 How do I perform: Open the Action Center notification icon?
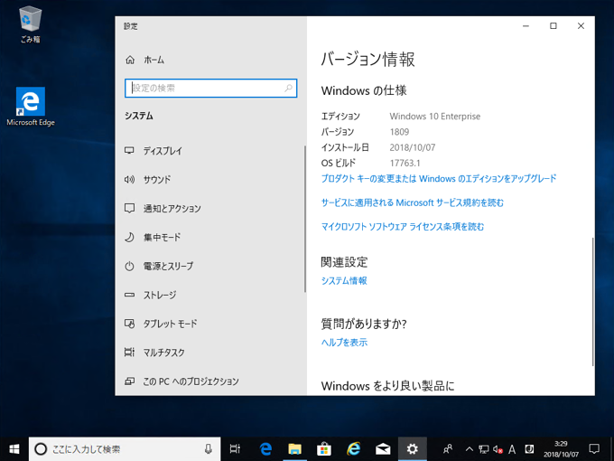click(594, 449)
